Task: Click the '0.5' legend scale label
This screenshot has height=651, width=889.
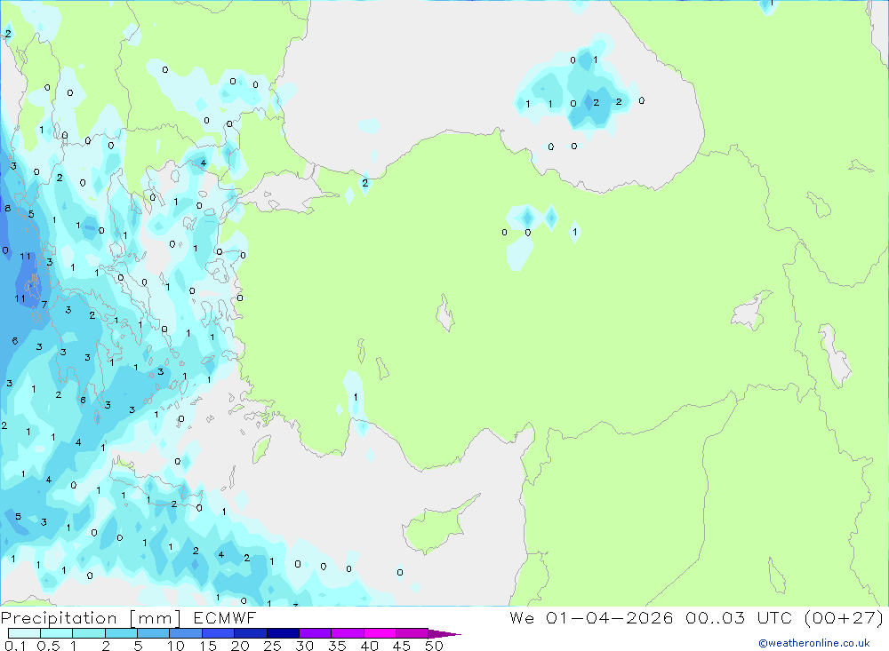Action: [48, 646]
